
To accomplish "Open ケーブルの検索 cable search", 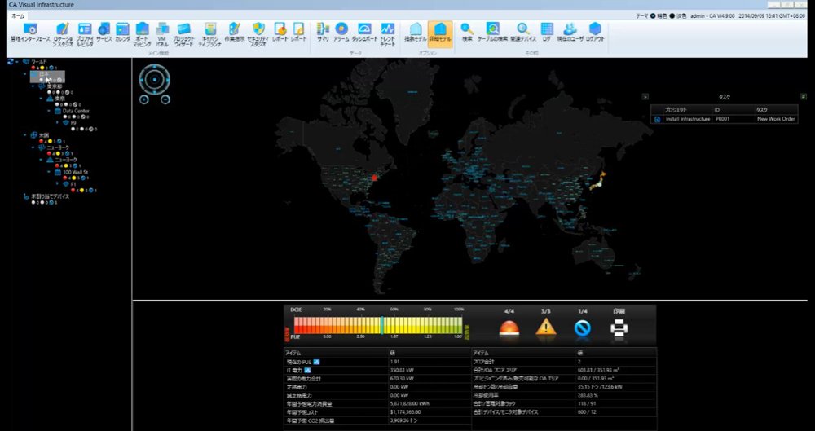I will [492, 33].
